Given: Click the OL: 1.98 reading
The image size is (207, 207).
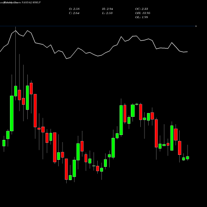Looking at the screenshot, I should [142, 17].
